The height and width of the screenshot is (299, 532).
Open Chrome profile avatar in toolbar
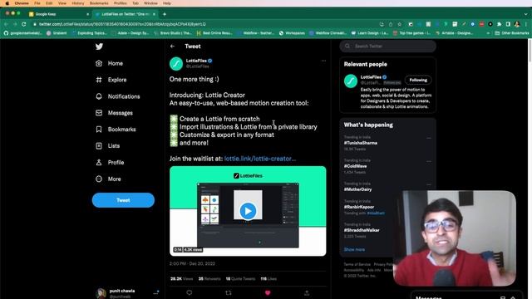click(517, 24)
